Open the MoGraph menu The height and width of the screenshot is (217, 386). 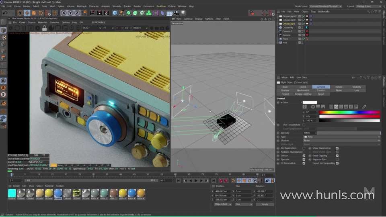[81, 6]
